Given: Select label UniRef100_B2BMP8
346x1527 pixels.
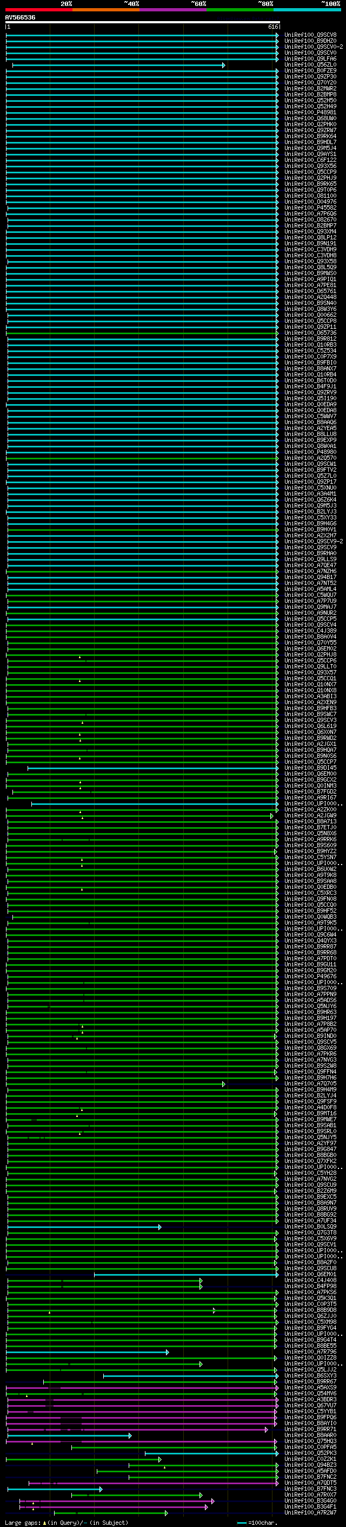Looking at the screenshot, I should pyautogui.click(x=310, y=94).
